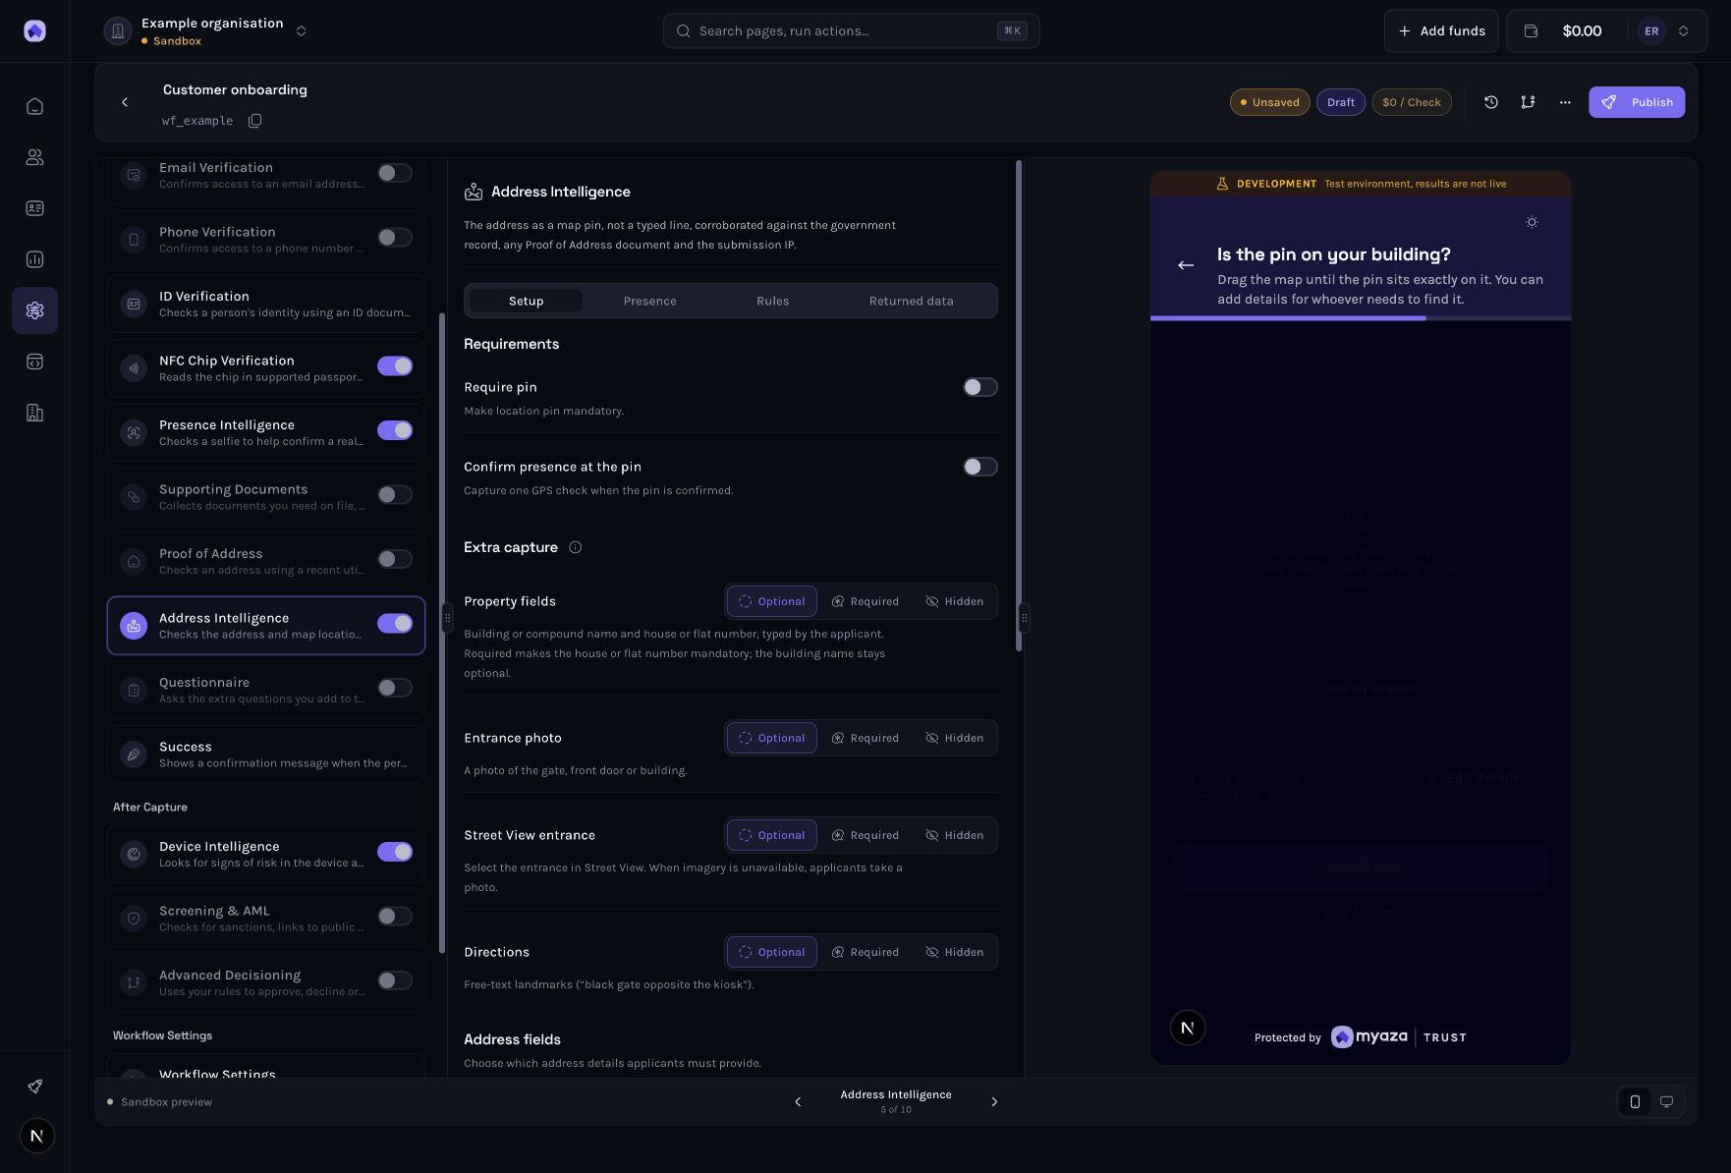The image size is (1731, 1173).
Task: Go to previous step with the left chevron
Action: 798,1102
